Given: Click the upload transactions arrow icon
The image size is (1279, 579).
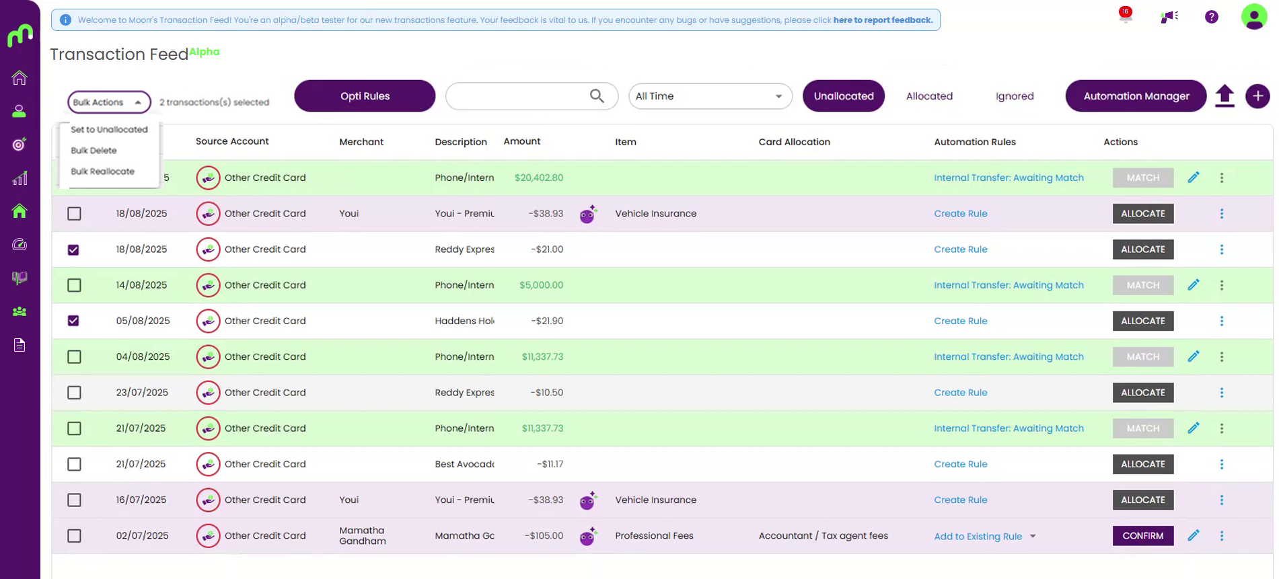Looking at the screenshot, I should pos(1225,96).
